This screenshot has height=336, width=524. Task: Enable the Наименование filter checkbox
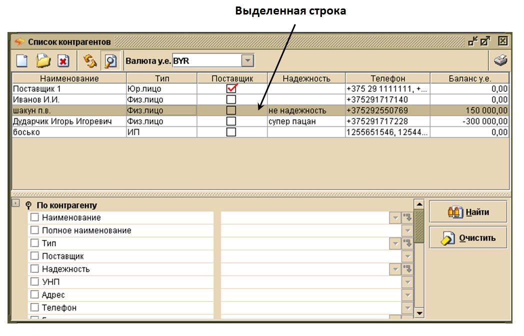coord(35,217)
